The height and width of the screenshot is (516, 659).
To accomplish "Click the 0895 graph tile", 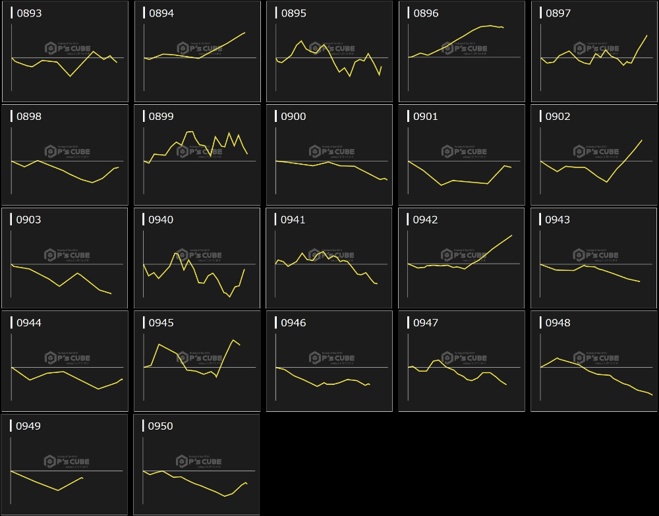I will click(x=329, y=51).
